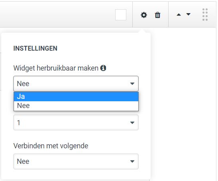
Task: Choose 'Ja' in the open dropdown list
Action: click(76, 96)
